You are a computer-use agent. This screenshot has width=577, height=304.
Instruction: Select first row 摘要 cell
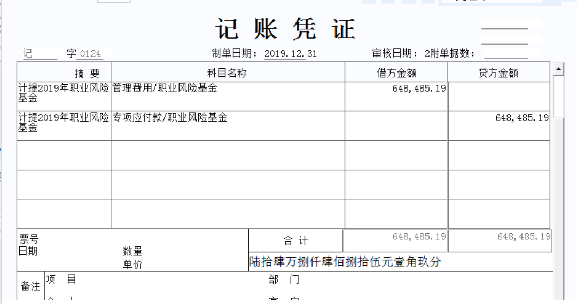64,96
